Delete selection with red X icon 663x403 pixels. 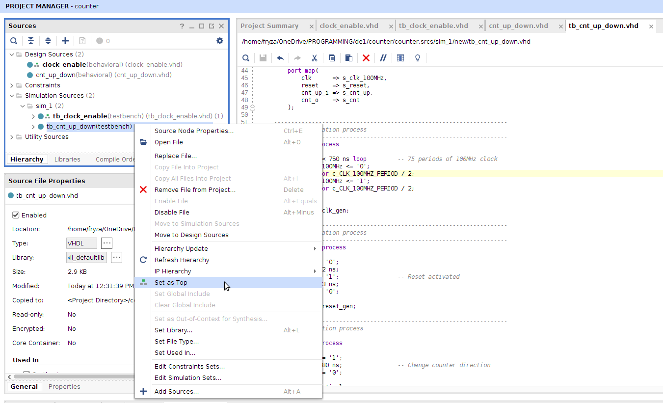pos(366,58)
